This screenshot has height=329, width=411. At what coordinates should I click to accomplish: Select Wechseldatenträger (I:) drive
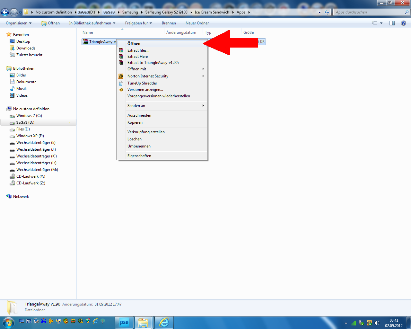(x=36, y=143)
